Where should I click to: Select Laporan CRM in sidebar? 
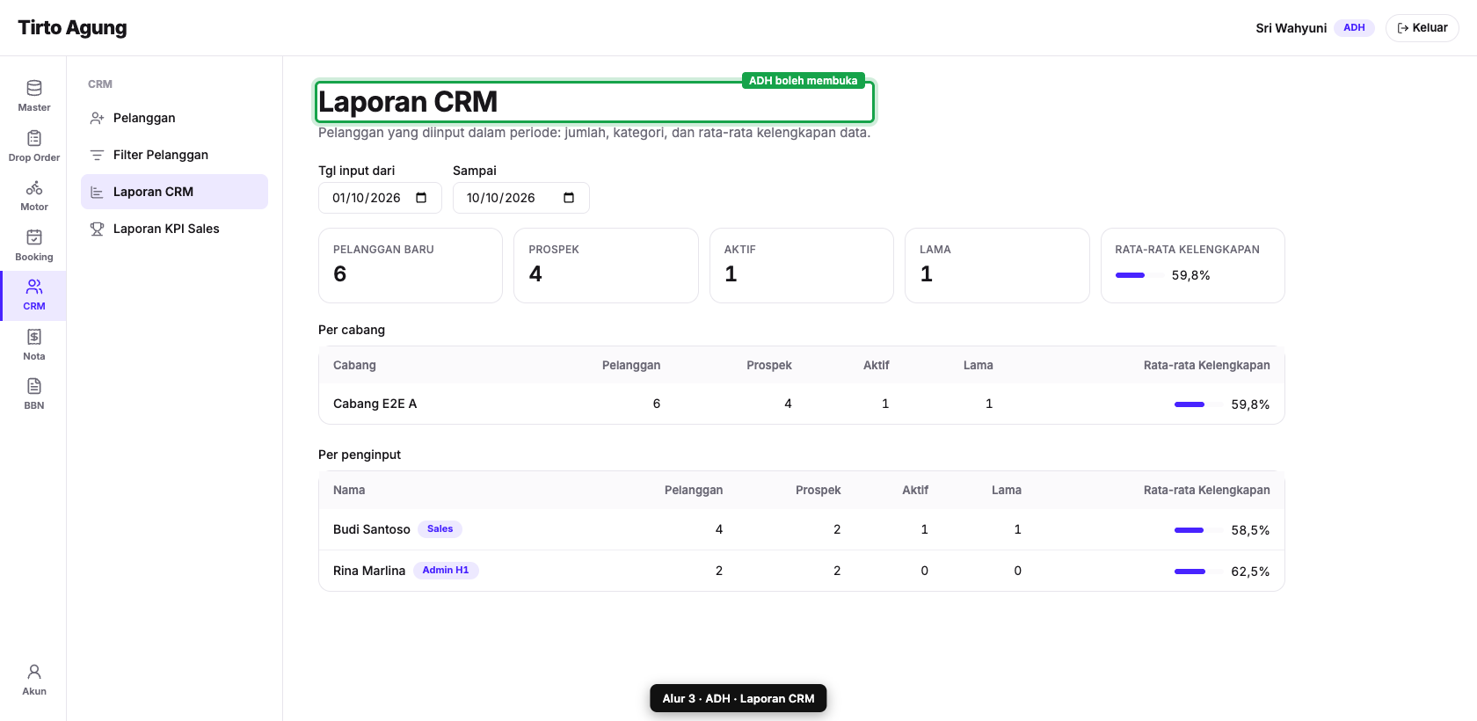(x=174, y=192)
